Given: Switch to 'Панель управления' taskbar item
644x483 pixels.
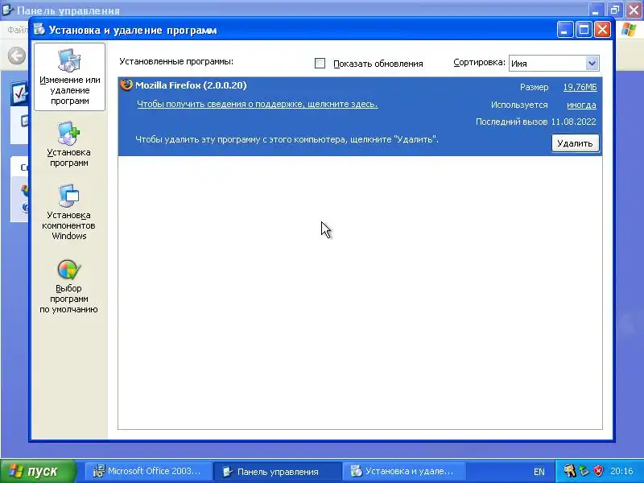Looking at the screenshot, I should [x=277, y=471].
